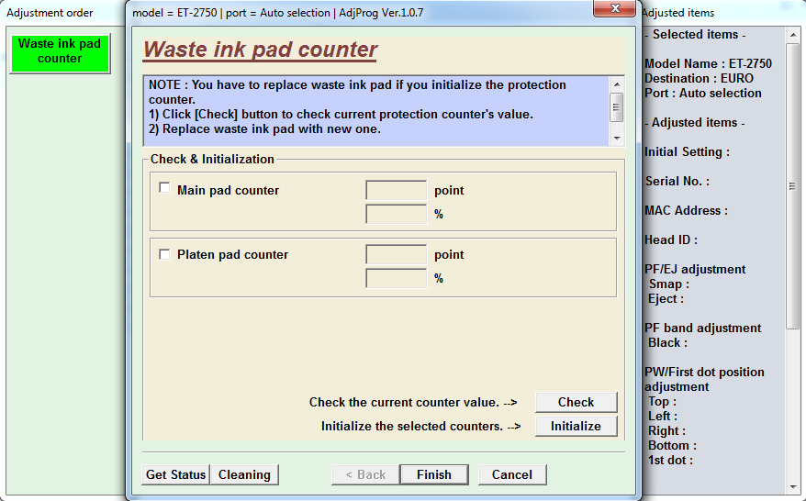Select the green Waste ink pad counter item
Image resolution: width=806 pixels, height=501 pixels.
[x=60, y=53]
